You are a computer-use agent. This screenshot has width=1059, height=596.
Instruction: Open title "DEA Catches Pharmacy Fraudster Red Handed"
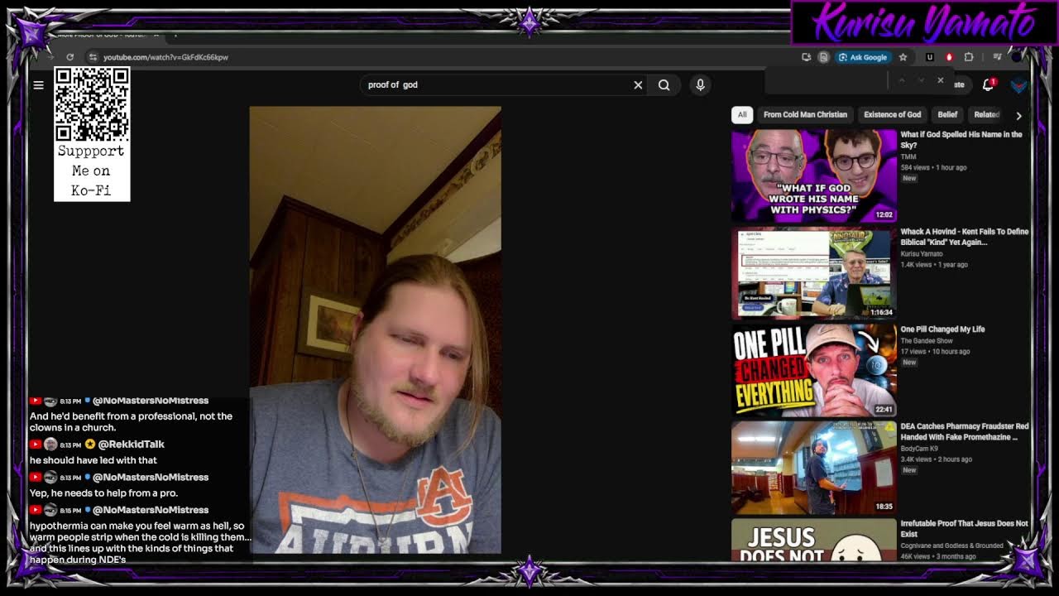coord(964,431)
